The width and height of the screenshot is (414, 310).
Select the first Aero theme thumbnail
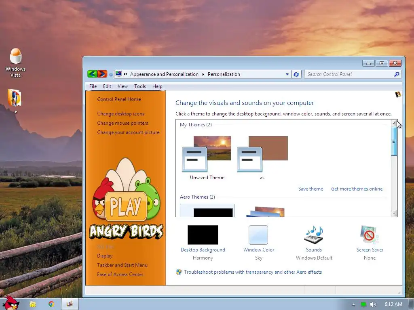coord(207,210)
